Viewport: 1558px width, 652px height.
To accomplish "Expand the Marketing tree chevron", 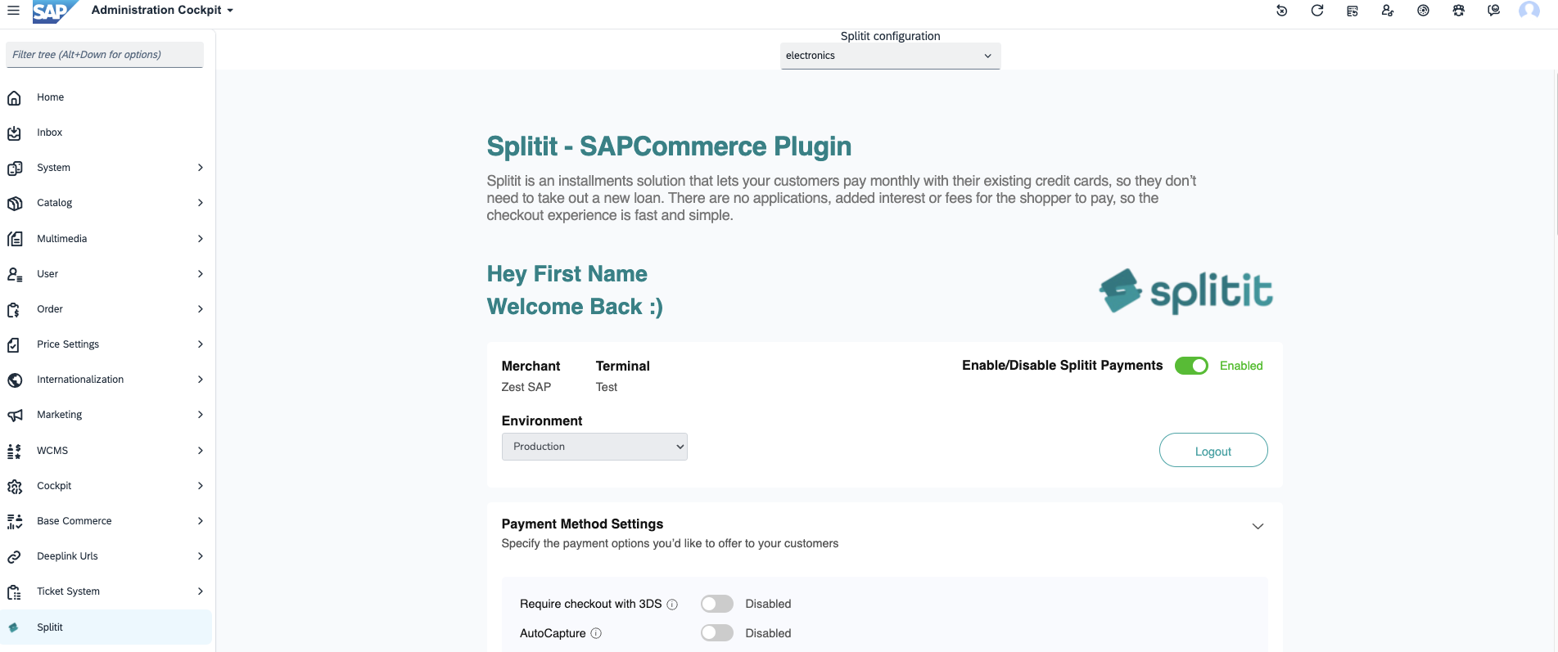I will pyautogui.click(x=201, y=415).
